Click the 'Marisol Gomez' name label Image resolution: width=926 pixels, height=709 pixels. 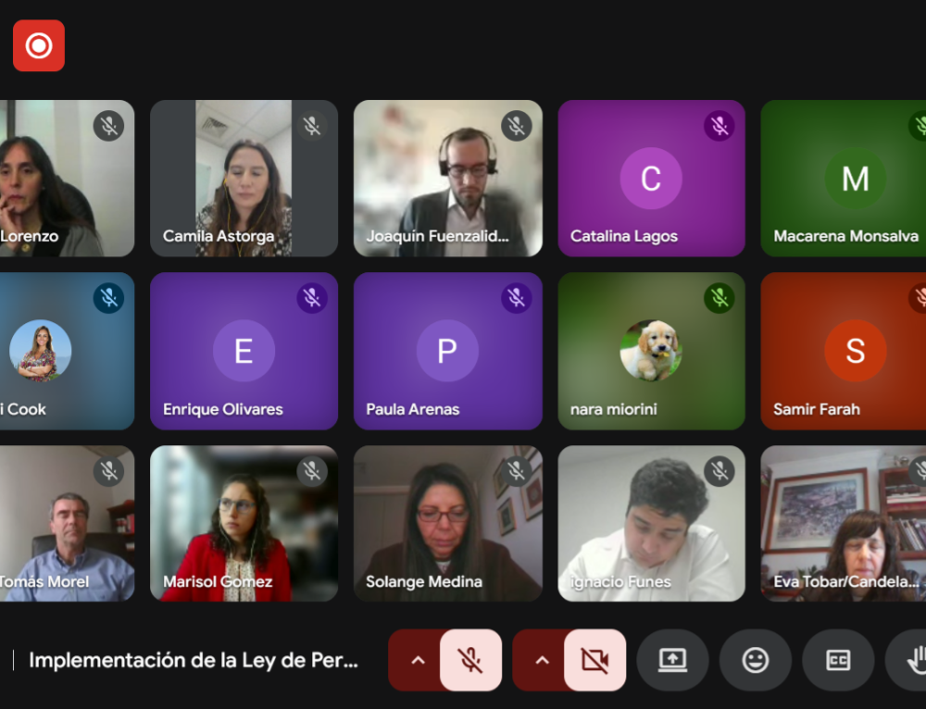click(x=218, y=581)
